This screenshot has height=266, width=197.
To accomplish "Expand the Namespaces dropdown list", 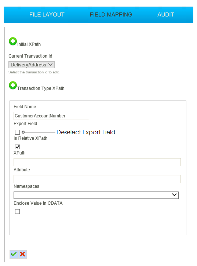I will tap(96, 195).
